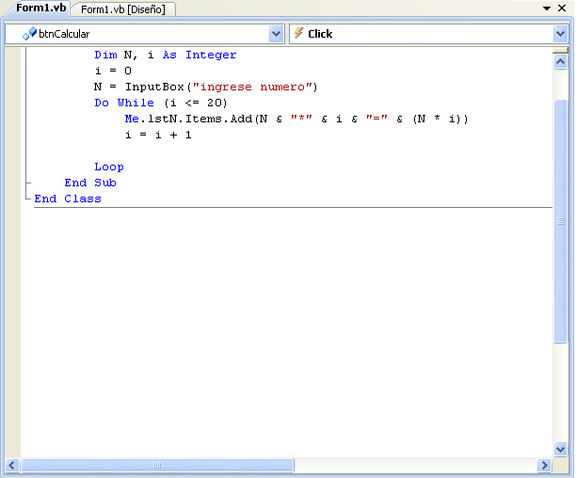This screenshot has height=478, width=576.
Task: Click the 'InputBox' function call
Action: (x=154, y=87)
